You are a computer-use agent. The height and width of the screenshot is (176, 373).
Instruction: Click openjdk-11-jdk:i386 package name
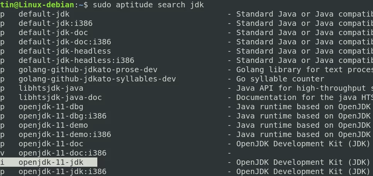pyautogui.click(x=63, y=171)
